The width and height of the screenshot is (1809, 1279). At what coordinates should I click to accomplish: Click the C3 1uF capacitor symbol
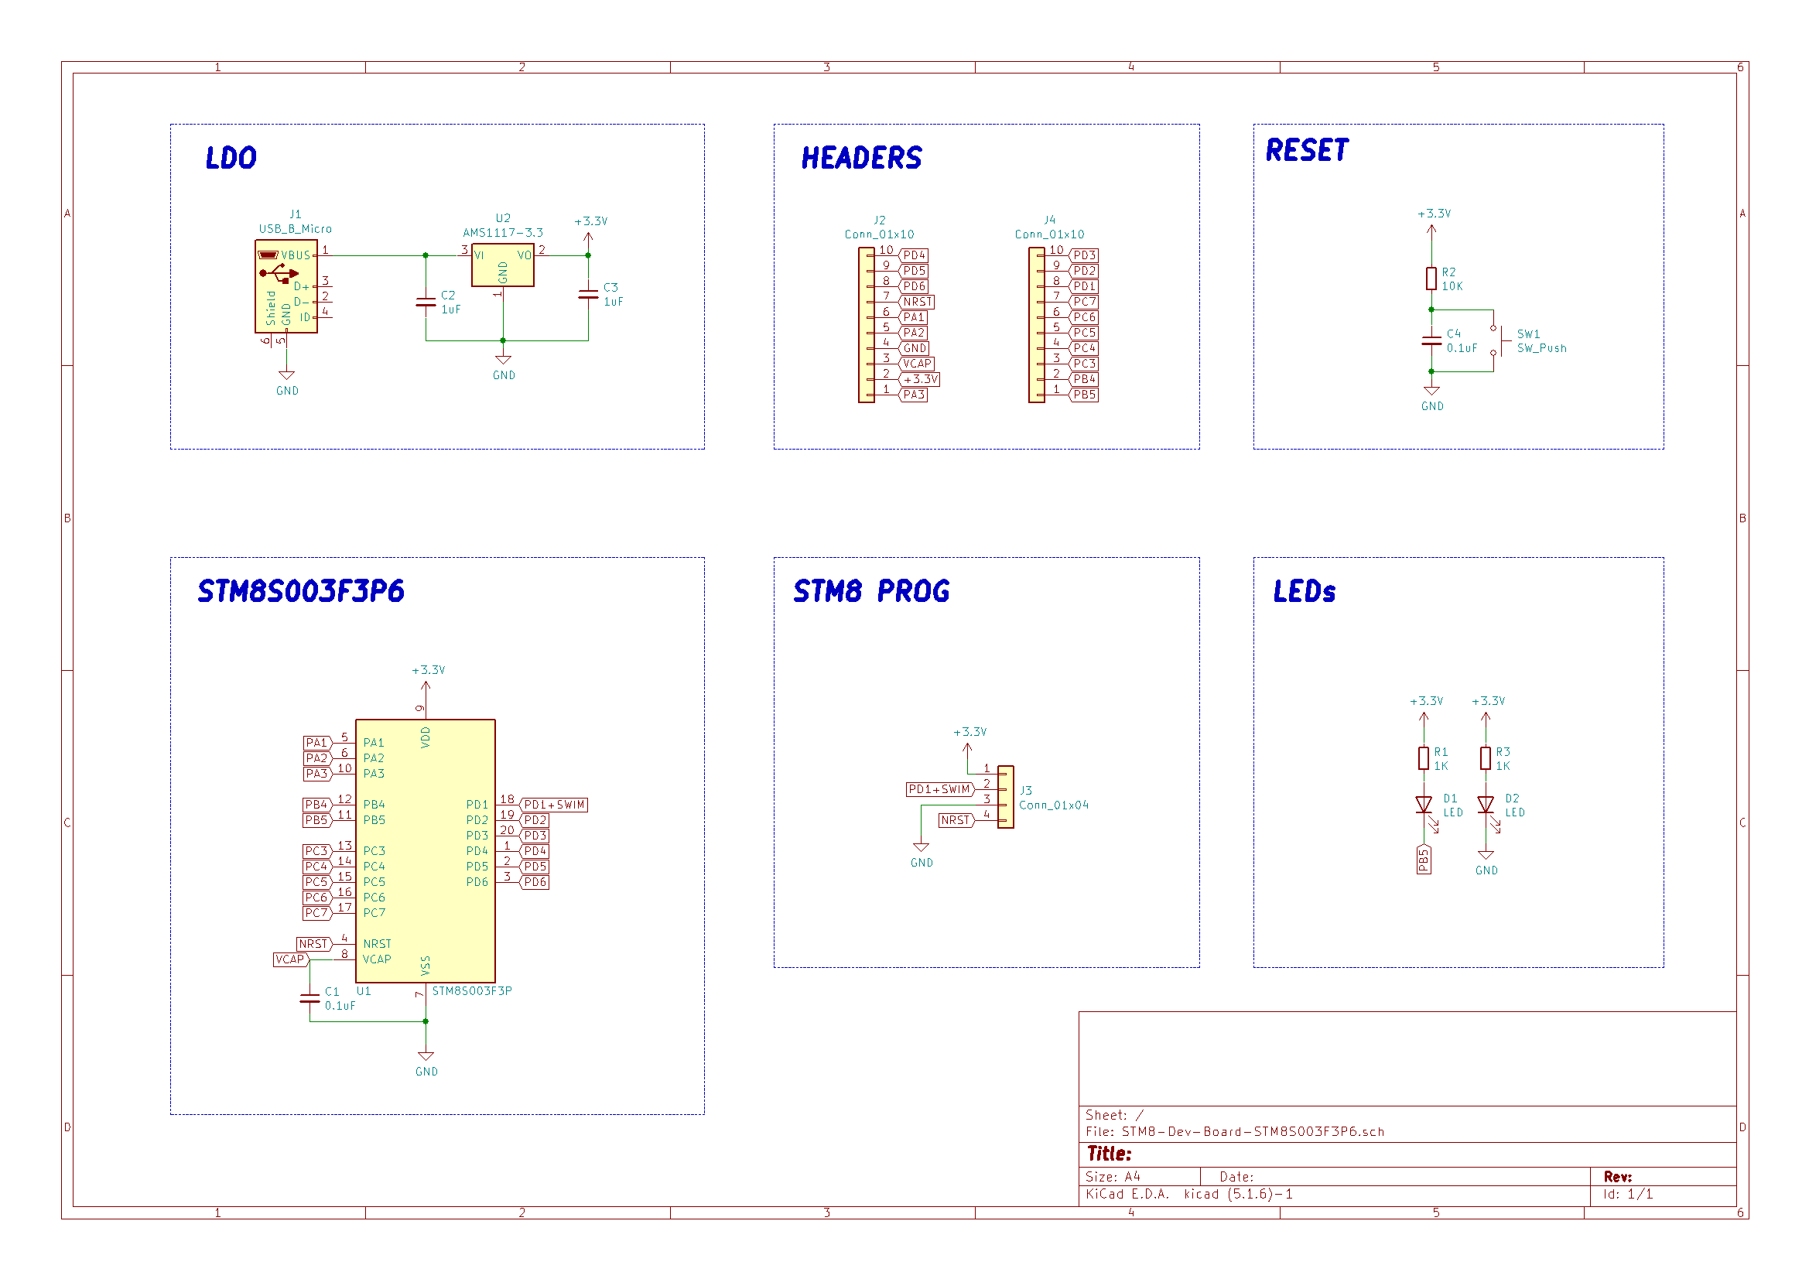pos(589,295)
